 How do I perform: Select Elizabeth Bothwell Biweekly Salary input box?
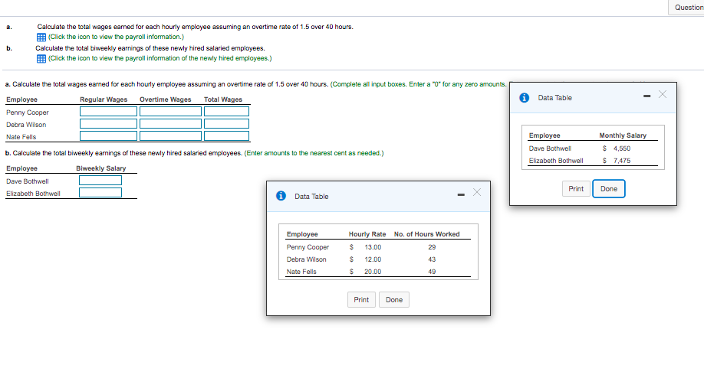pos(100,193)
